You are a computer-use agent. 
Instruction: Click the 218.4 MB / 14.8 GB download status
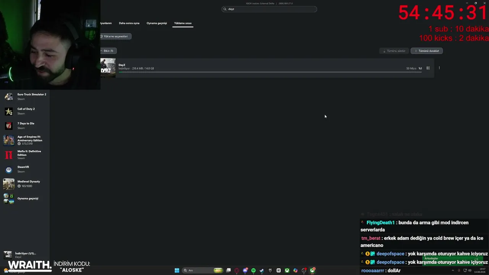pyautogui.click(x=143, y=69)
